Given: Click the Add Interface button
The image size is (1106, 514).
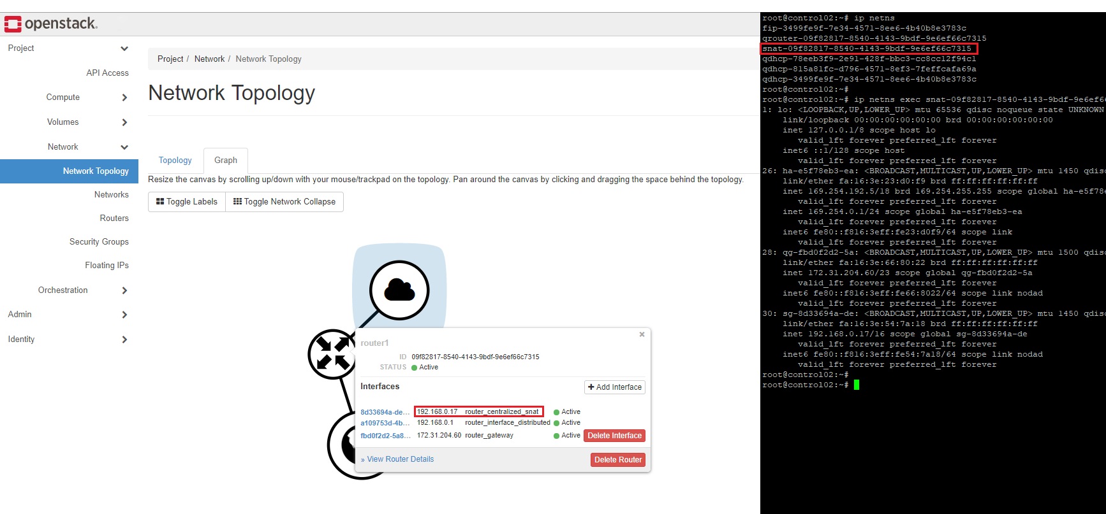Looking at the screenshot, I should [x=615, y=387].
